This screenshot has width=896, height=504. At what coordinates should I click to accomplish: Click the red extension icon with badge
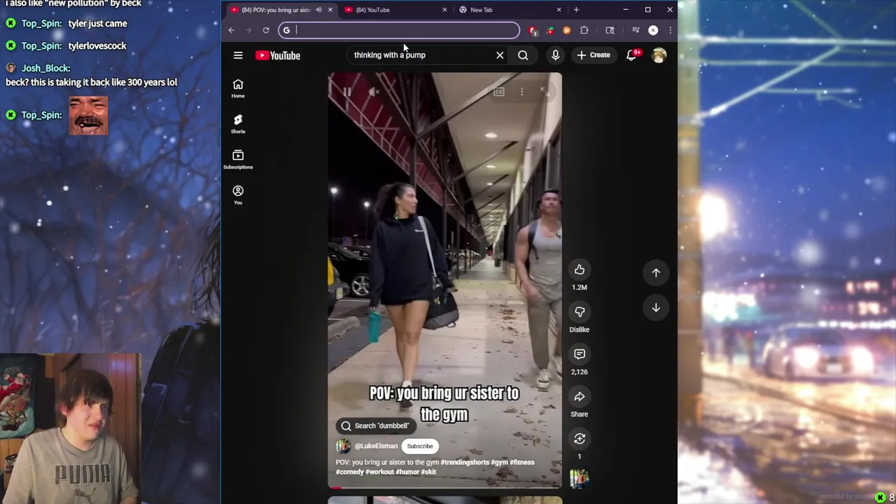533,30
